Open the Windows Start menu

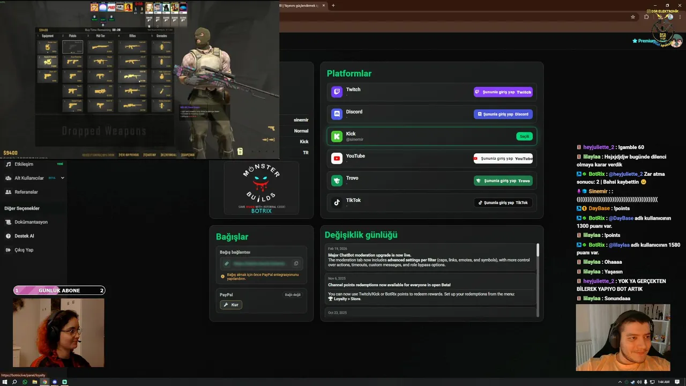tap(5, 382)
